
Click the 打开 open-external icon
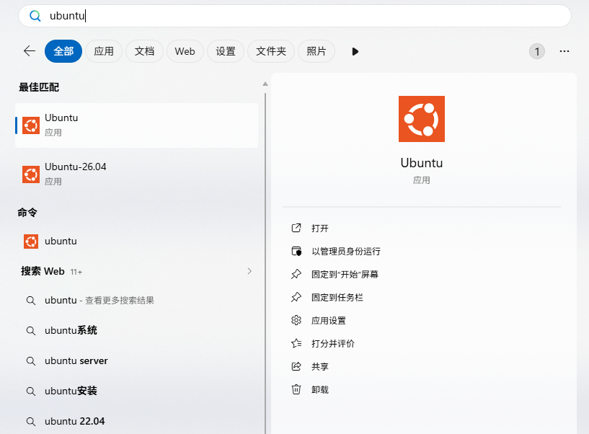296,228
